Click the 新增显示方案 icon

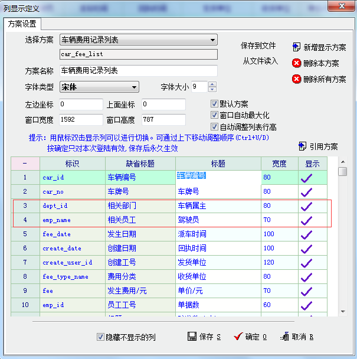(x=296, y=47)
